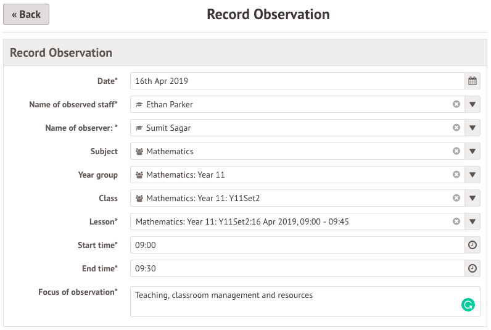
Task: Click the End time field showing 09:30
Action: pyautogui.click(x=296, y=268)
